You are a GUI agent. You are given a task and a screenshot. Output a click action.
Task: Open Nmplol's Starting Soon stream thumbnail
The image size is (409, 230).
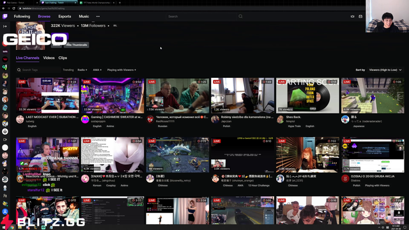307,95
